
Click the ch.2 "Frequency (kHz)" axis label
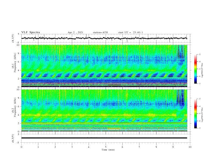(15, 107)
